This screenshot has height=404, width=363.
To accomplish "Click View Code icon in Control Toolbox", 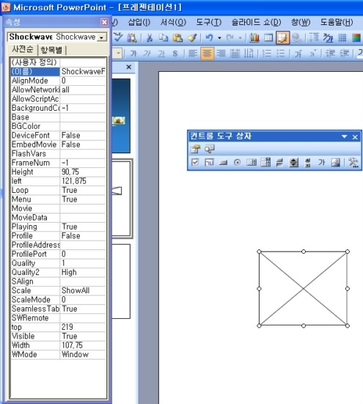I will [x=209, y=149].
